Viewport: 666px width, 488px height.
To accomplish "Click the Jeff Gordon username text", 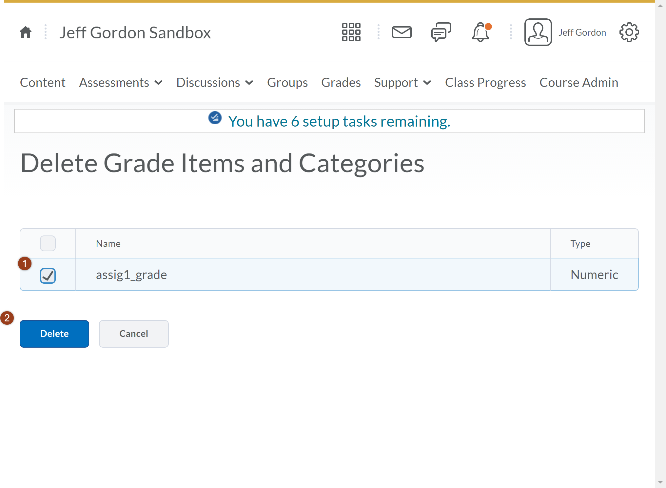I will click(582, 32).
